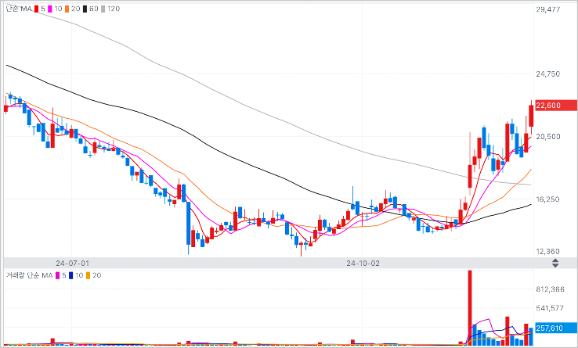Screen dimensions: 578x348
Task: Click the magenta volume MA 5 swatch
Action: coord(57,275)
